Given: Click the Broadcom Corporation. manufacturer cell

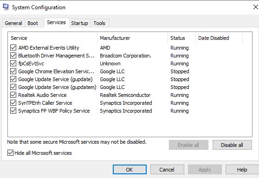Looking at the screenshot, I should (125, 56).
